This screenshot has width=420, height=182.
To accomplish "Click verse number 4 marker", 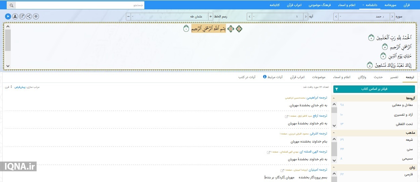I will pos(383,56).
